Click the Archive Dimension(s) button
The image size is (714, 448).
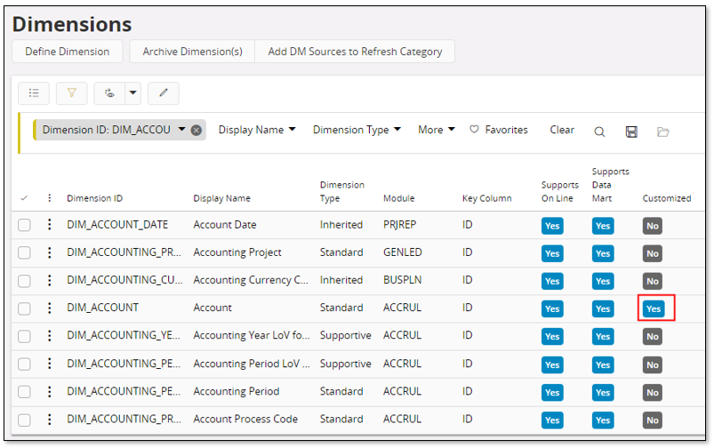point(192,52)
